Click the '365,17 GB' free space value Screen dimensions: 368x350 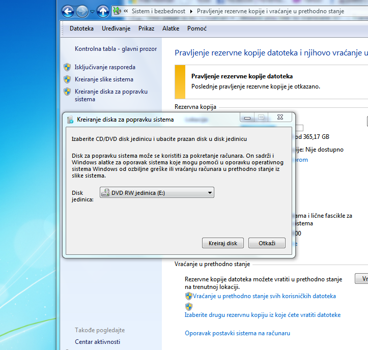(316, 136)
